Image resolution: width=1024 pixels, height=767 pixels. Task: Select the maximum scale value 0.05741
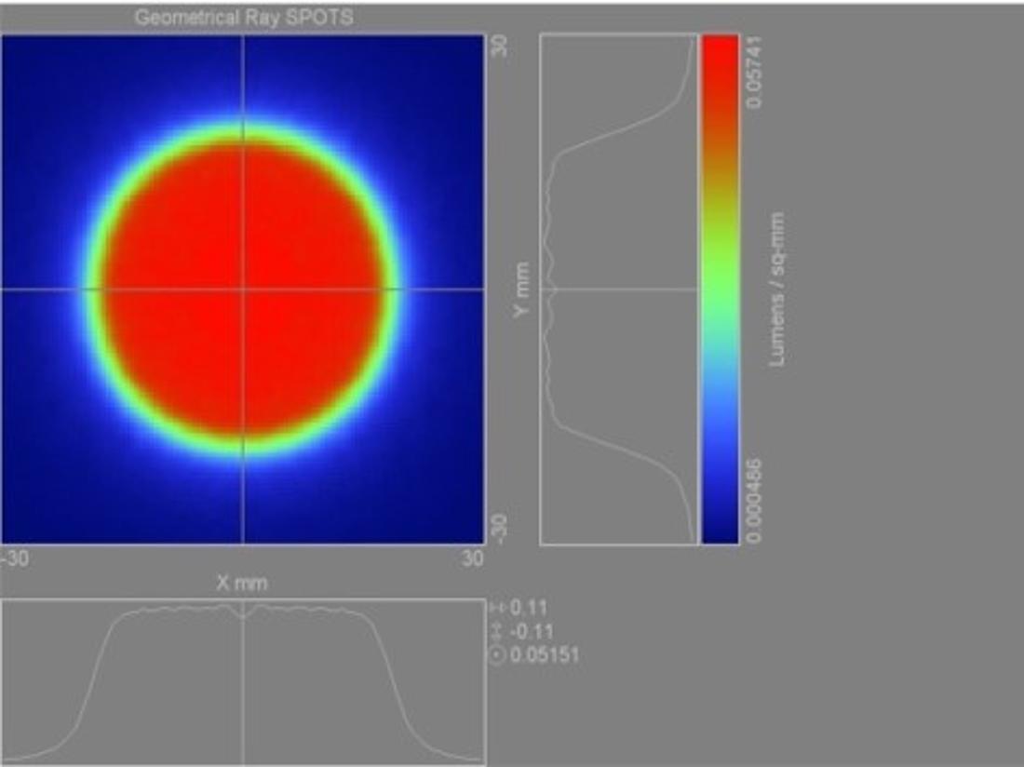pyautogui.click(x=753, y=72)
